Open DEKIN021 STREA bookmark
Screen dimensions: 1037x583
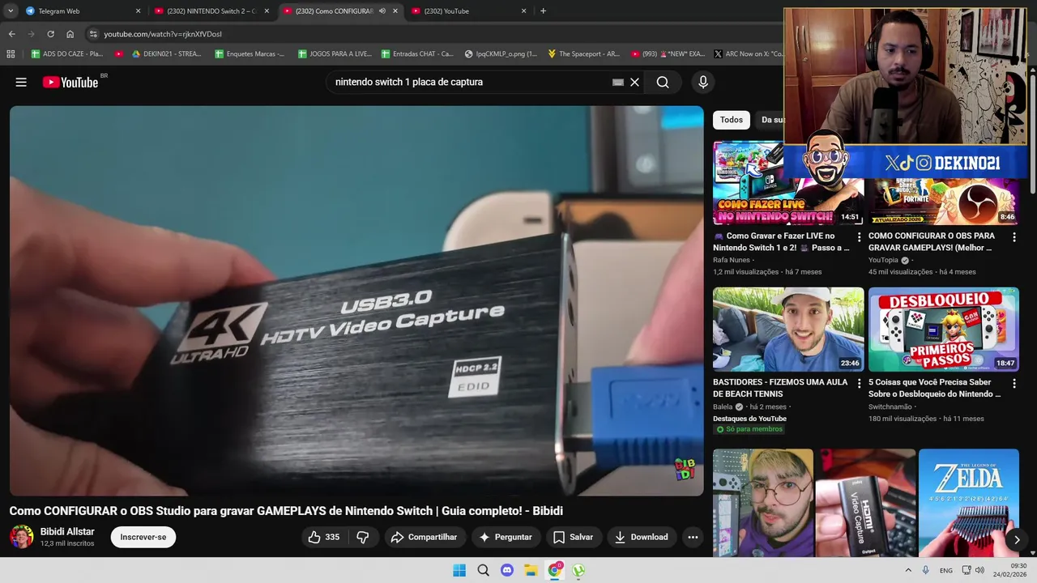tap(166, 54)
